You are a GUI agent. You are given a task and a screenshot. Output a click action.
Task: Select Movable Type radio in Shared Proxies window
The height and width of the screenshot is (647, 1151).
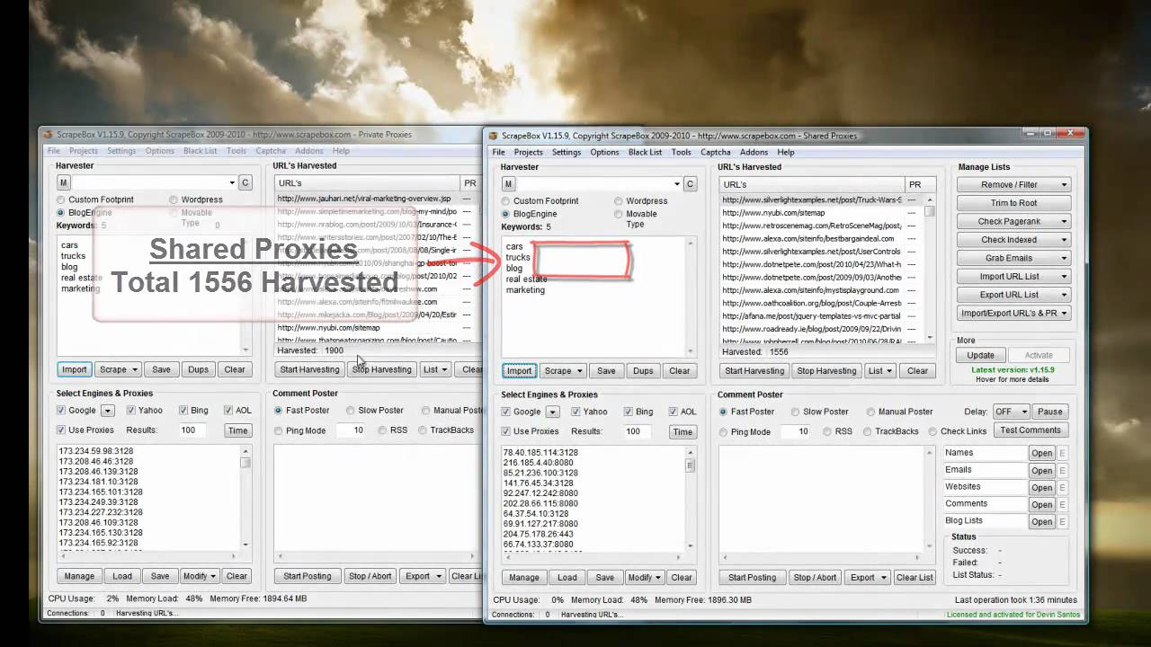coord(619,214)
